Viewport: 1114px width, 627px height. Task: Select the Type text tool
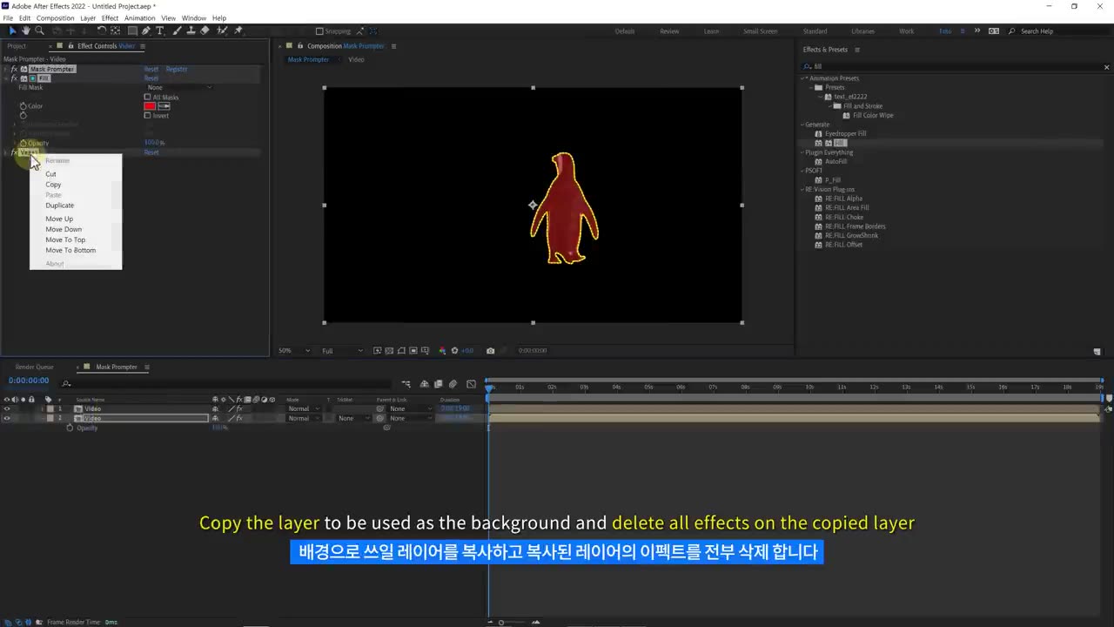point(160,30)
